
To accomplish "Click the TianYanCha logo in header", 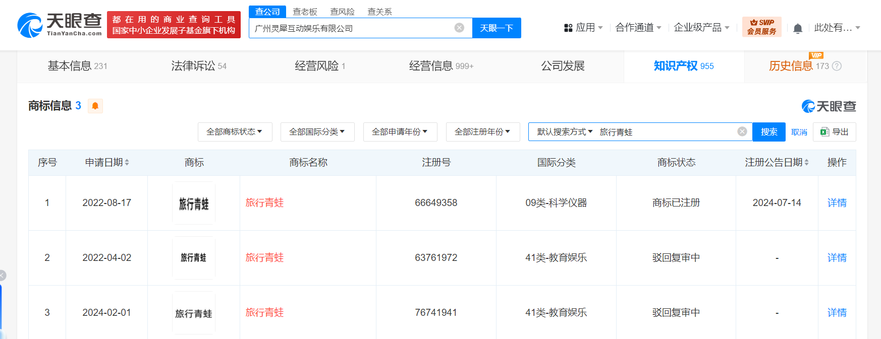I will [60, 25].
